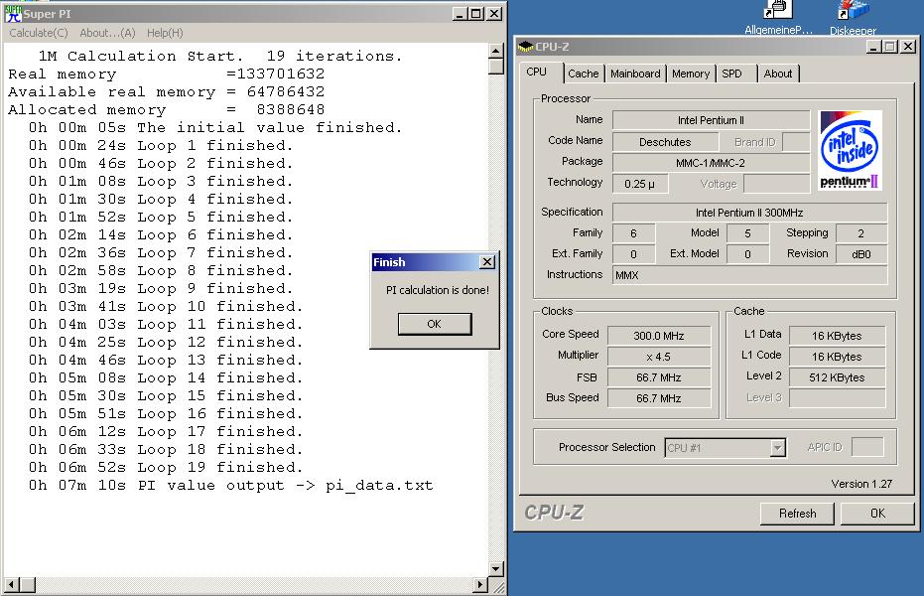924x596 pixels.
Task: Click the Technology field '0.25 µ'
Action: [640, 184]
